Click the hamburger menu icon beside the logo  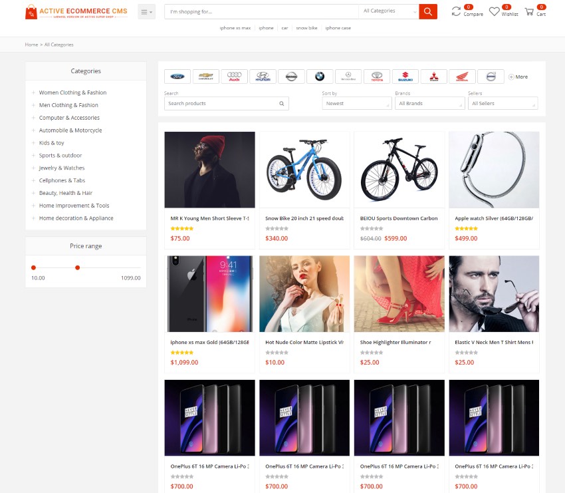click(146, 11)
